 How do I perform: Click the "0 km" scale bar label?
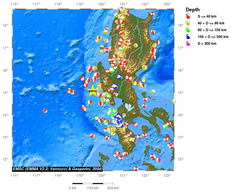[72, 188]
